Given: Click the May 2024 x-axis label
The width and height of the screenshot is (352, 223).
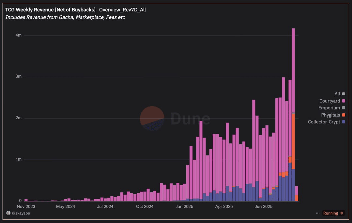Looking at the screenshot, I should (x=66, y=207).
